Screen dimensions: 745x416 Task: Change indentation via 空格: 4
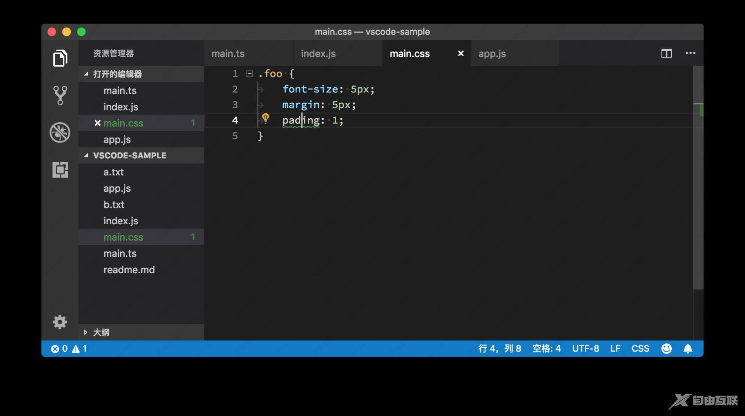pyautogui.click(x=546, y=348)
